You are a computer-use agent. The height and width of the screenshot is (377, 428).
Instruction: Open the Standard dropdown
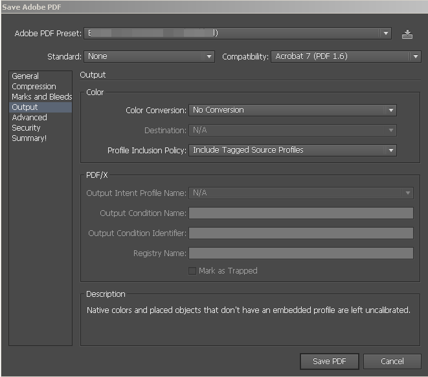(149, 56)
